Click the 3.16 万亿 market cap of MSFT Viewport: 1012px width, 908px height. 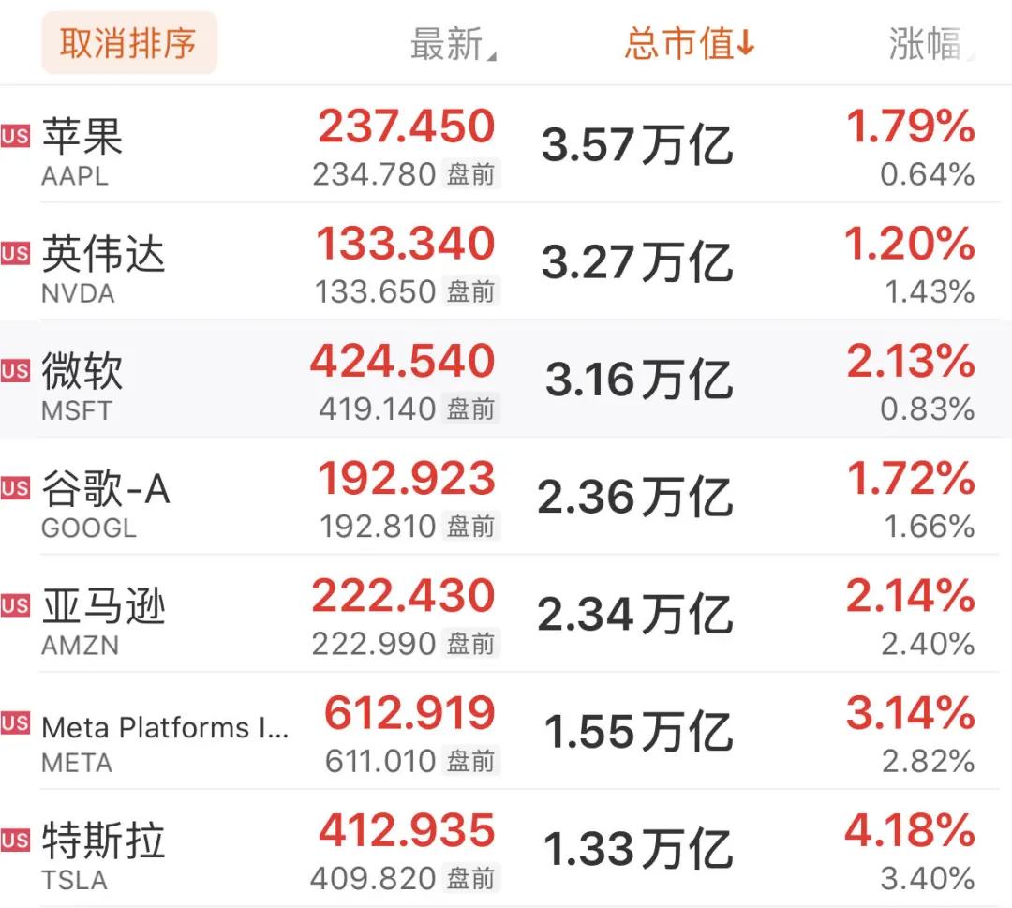click(x=638, y=380)
